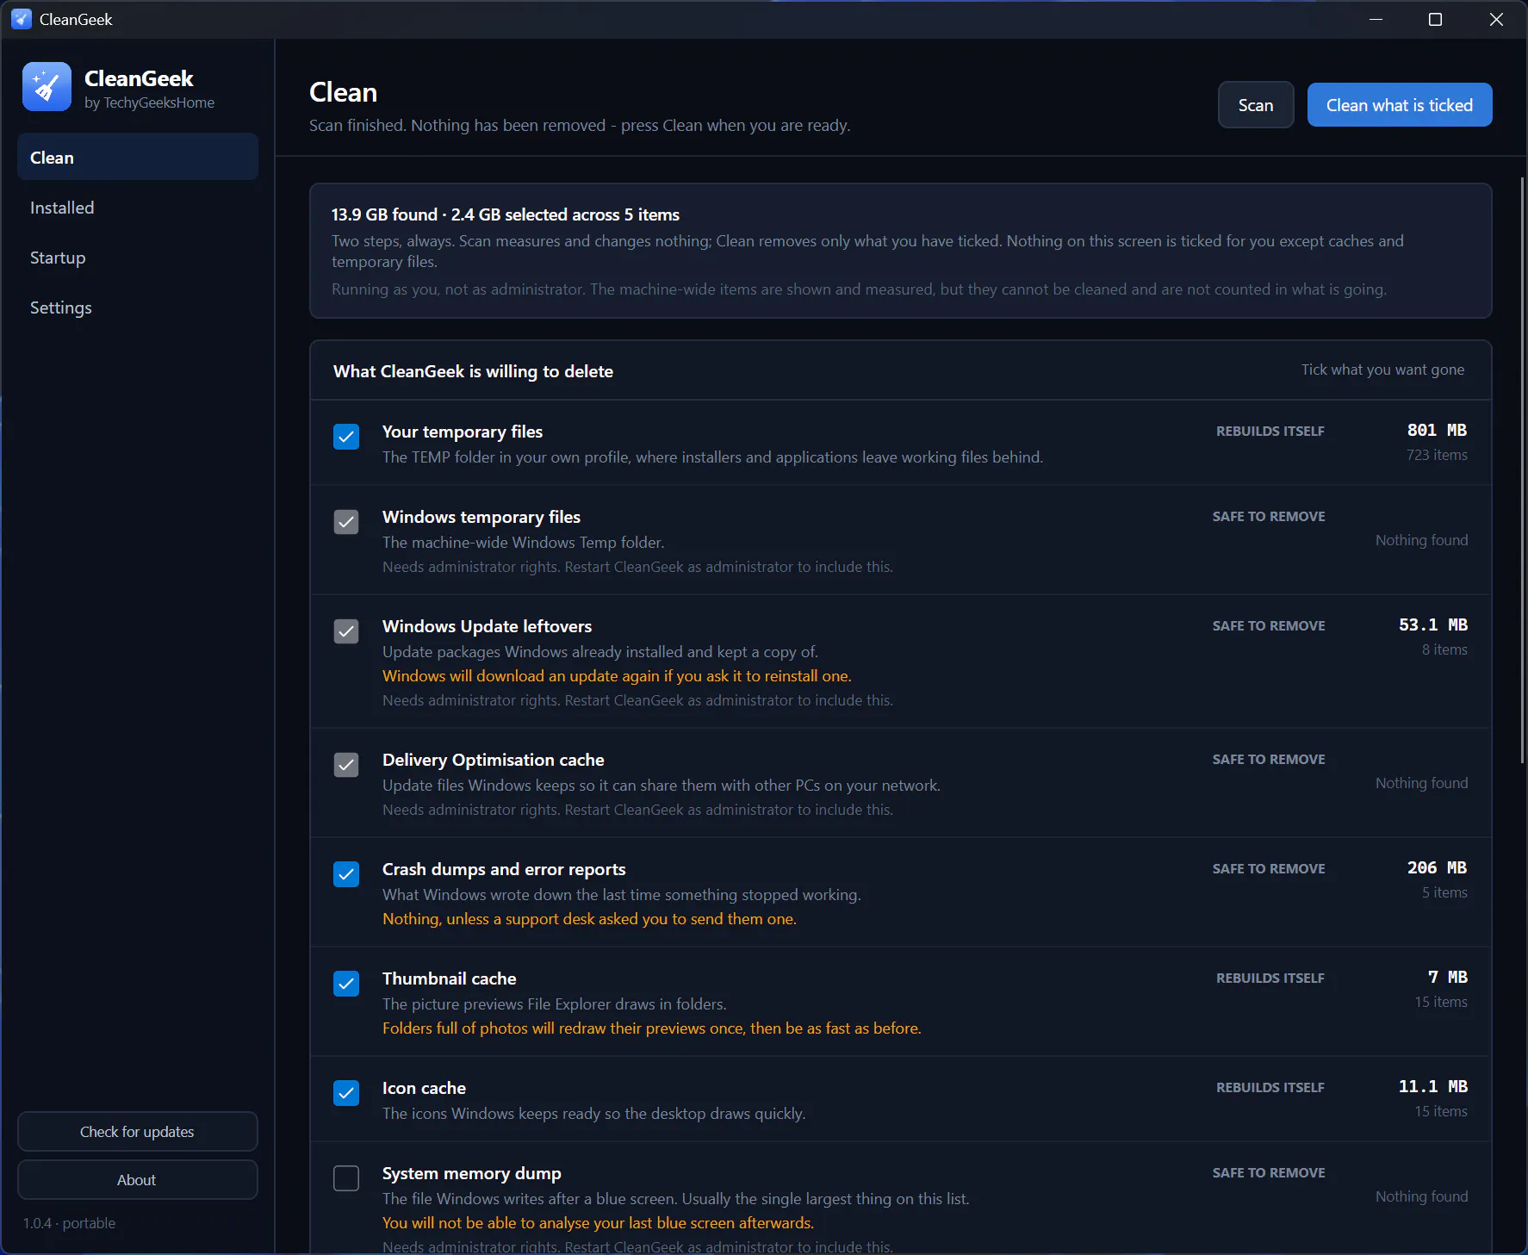This screenshot has width=1528, height=1255.
Task: Toggle the Windows temporary files checkbox
Action: coord(346,522)
